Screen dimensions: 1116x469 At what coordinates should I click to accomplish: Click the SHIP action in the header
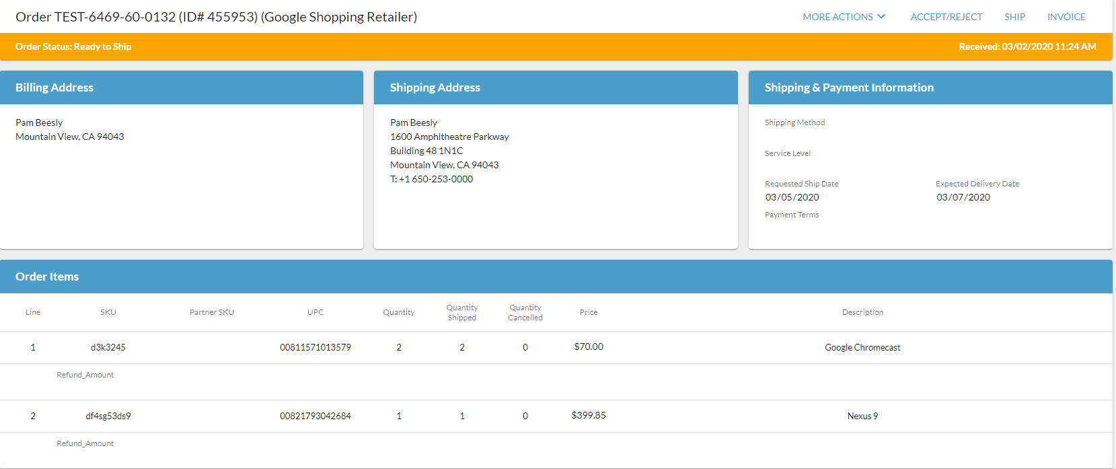(x=1014, y=17)
